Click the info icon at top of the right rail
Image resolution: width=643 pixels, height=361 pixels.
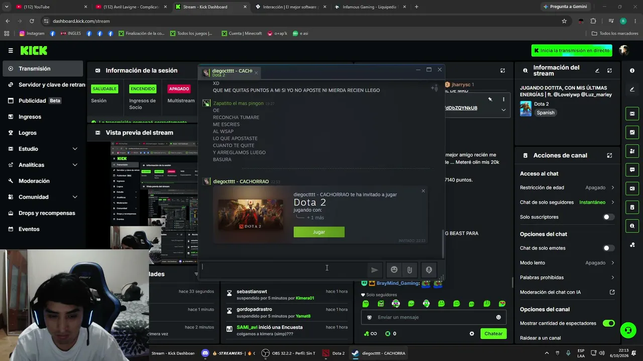(632, 71)
